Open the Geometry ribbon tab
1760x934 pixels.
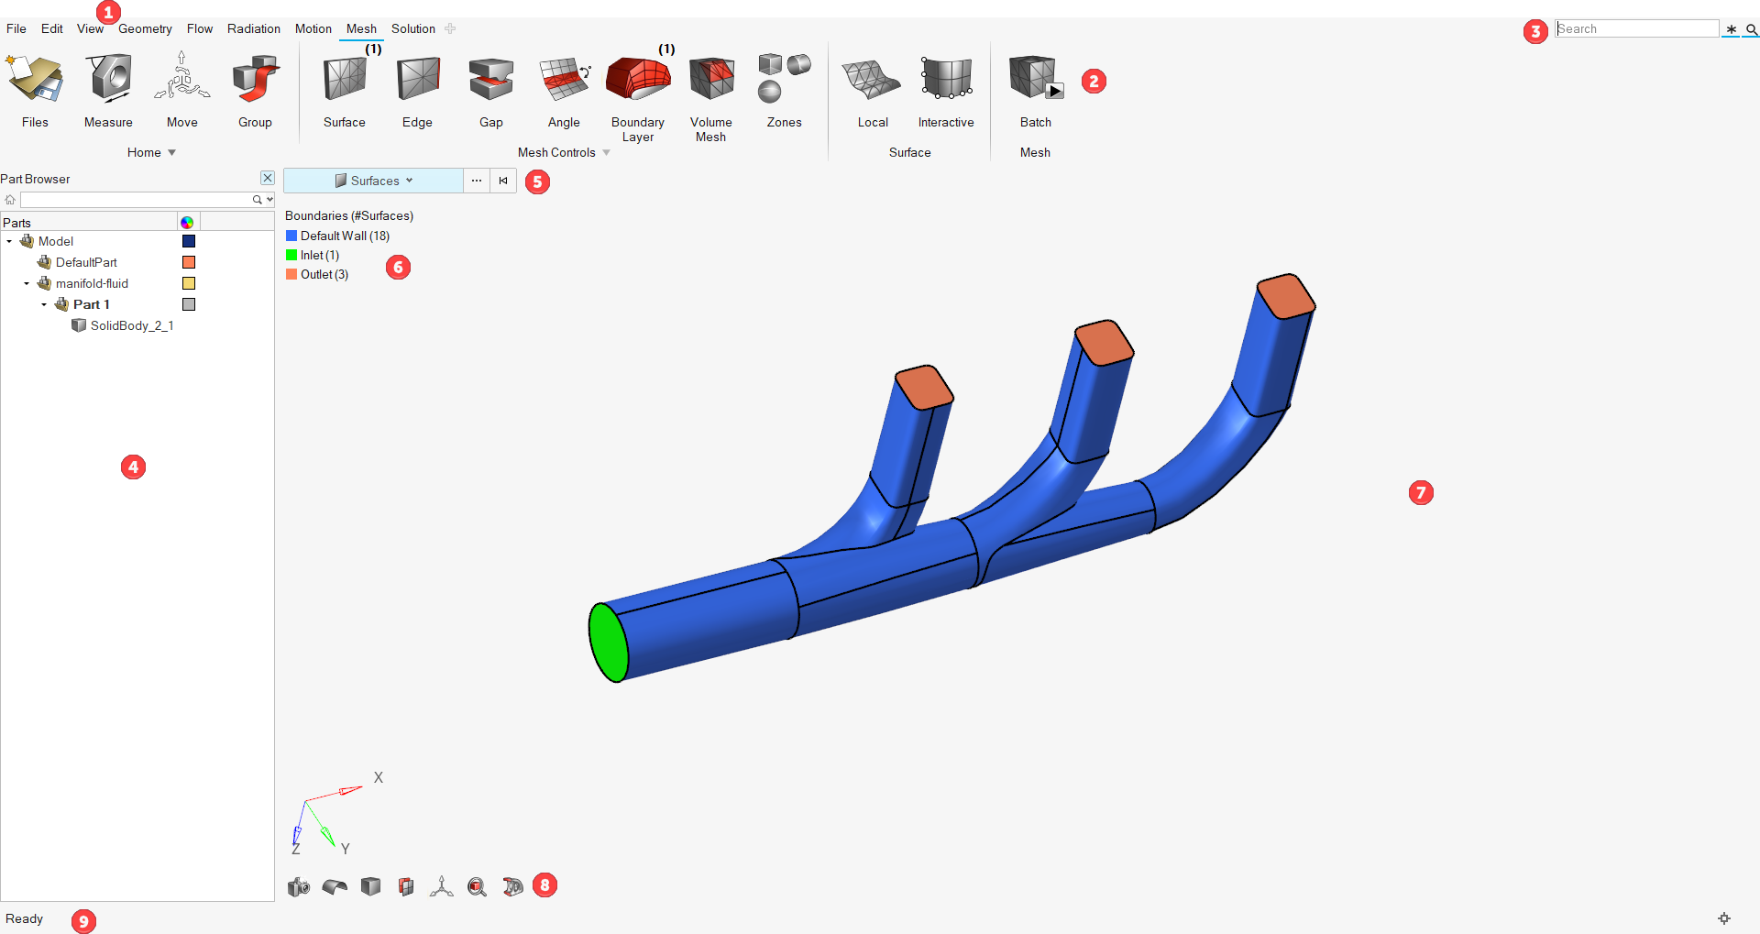[x=145, y=29]
